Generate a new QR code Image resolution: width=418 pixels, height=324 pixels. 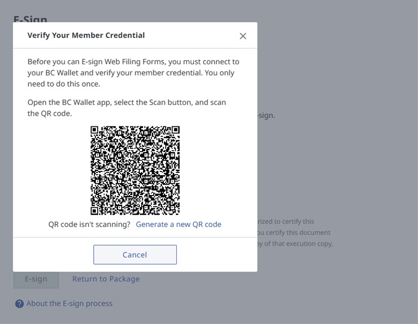178,224
